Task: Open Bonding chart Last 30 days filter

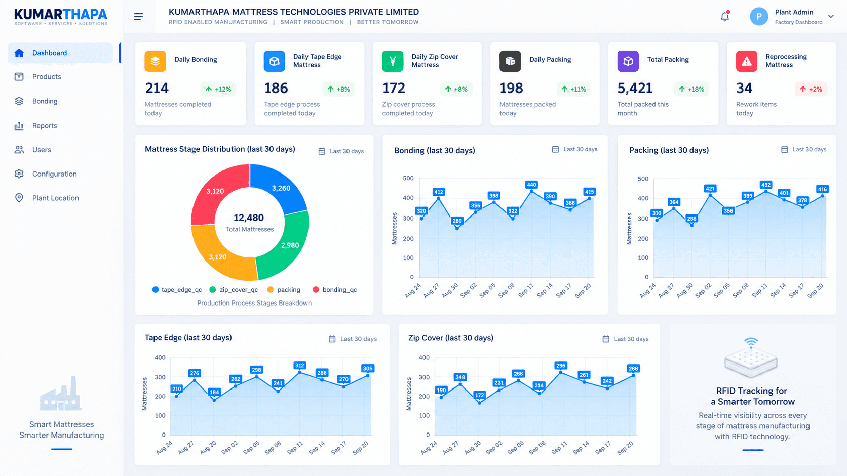Action: click(x=574, y=149)
